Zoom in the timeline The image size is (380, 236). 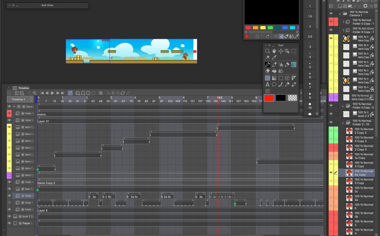coord(34,93)
